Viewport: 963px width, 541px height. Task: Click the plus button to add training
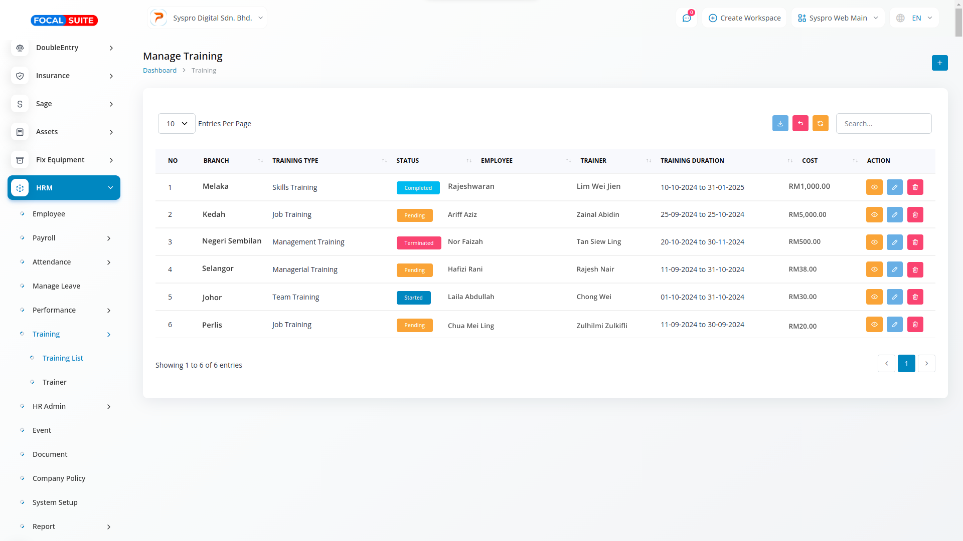(x=939, y=63)
